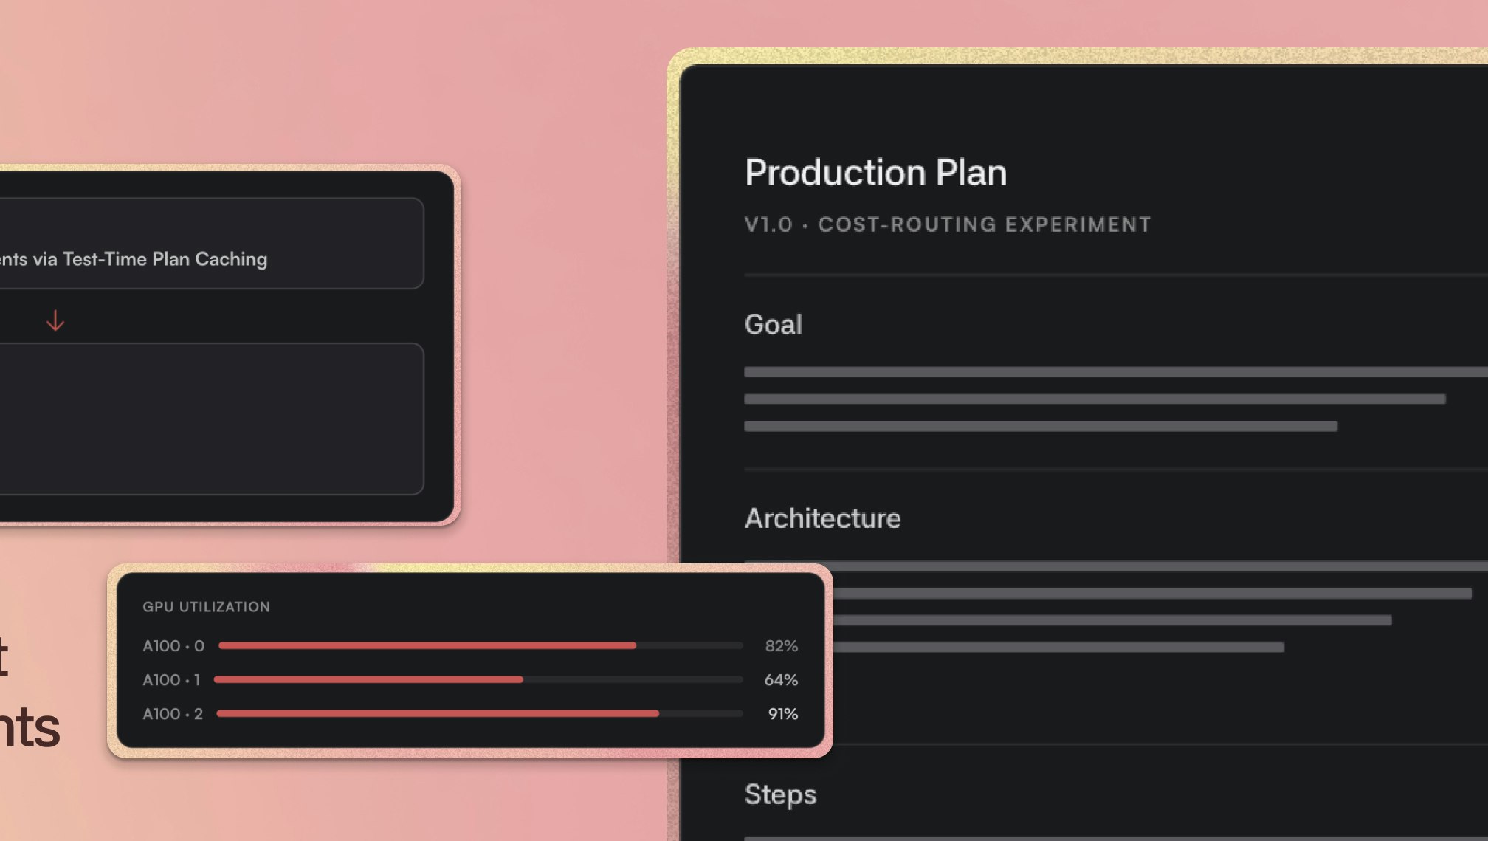The width and height of the screenshot is (1488, 841).
Task: Open the Goal section heading
Action: tap(774, 324)
